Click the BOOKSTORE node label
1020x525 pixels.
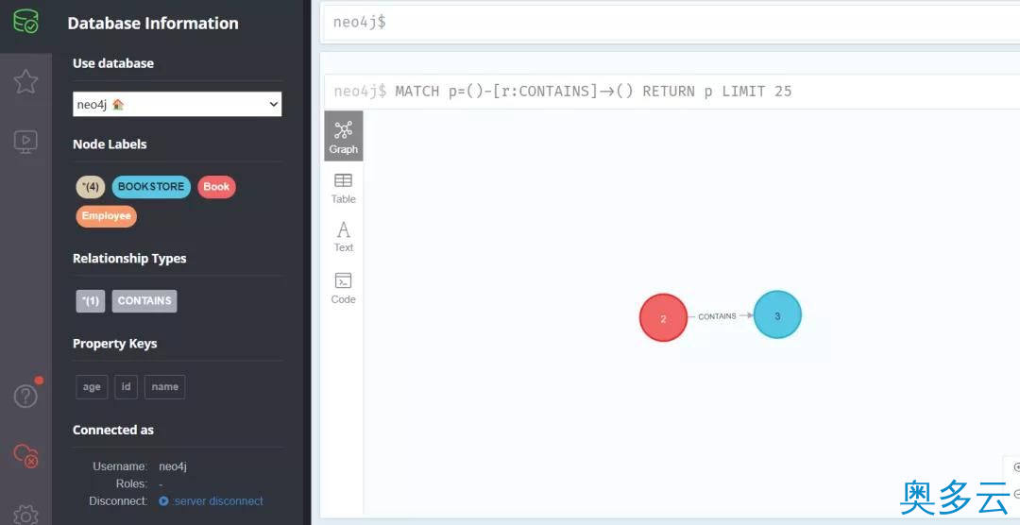tap(151, 187)
